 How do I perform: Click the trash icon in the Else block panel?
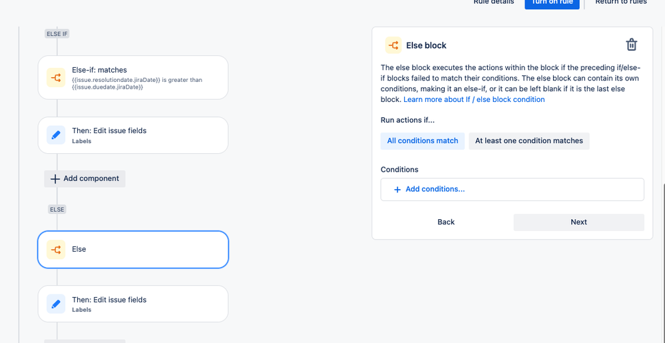(632, 45)
